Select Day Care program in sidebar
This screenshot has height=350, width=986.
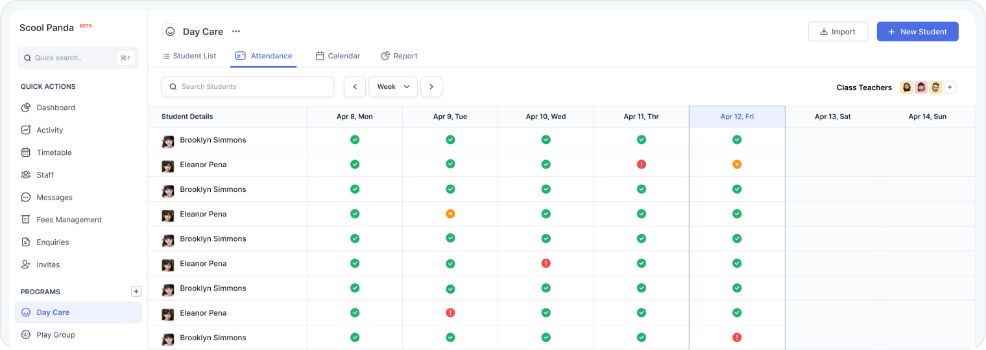pyautogui.click(x=78, y=312)
